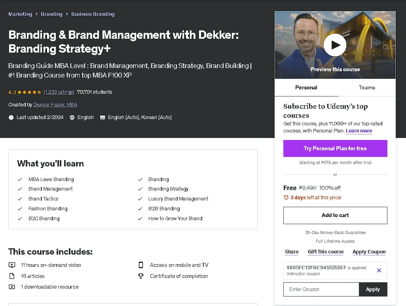Screen dimensions: 406x306
Task: Click the closed captions icon
Action: tap(102, 117)
